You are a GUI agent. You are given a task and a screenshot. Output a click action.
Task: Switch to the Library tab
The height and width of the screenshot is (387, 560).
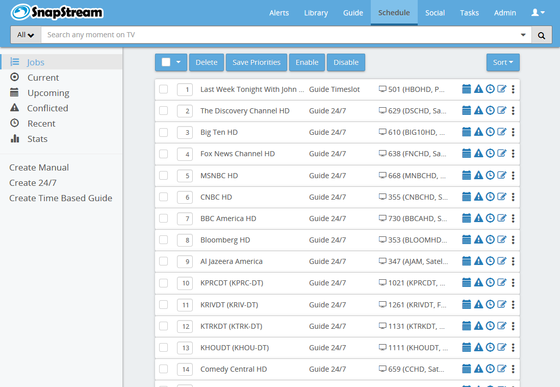[x=316, y=13]
